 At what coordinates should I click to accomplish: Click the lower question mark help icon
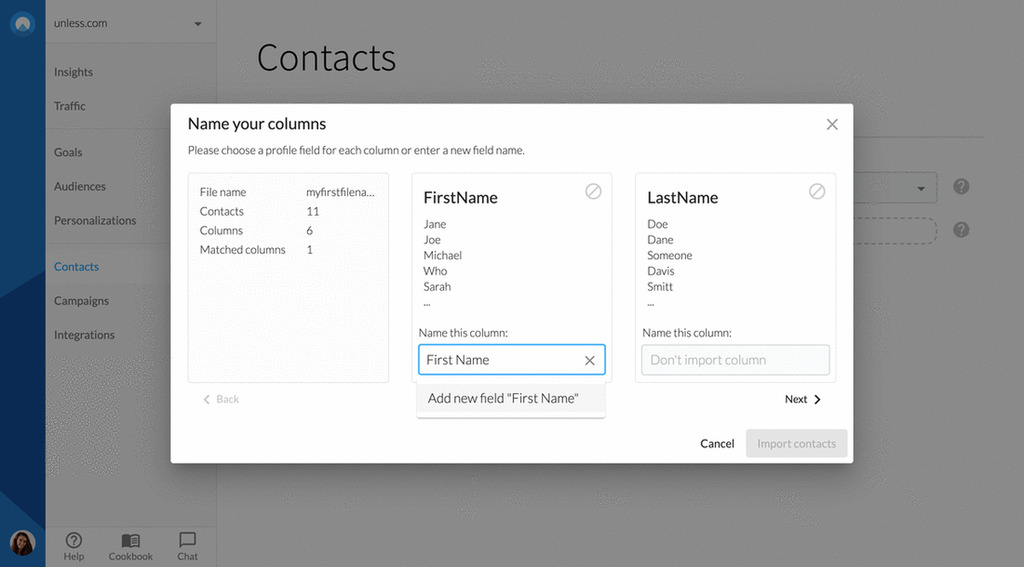(x=961, y=229)
